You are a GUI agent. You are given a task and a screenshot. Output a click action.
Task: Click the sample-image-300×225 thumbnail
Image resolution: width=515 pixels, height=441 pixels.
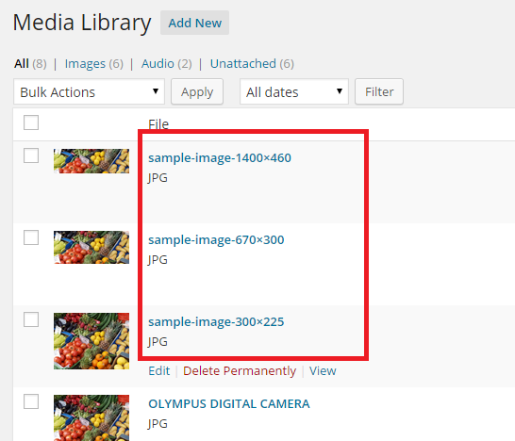[91, 341]
